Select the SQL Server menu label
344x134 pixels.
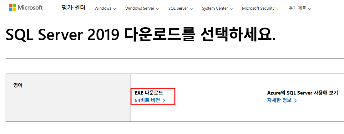tap(178, 8)
